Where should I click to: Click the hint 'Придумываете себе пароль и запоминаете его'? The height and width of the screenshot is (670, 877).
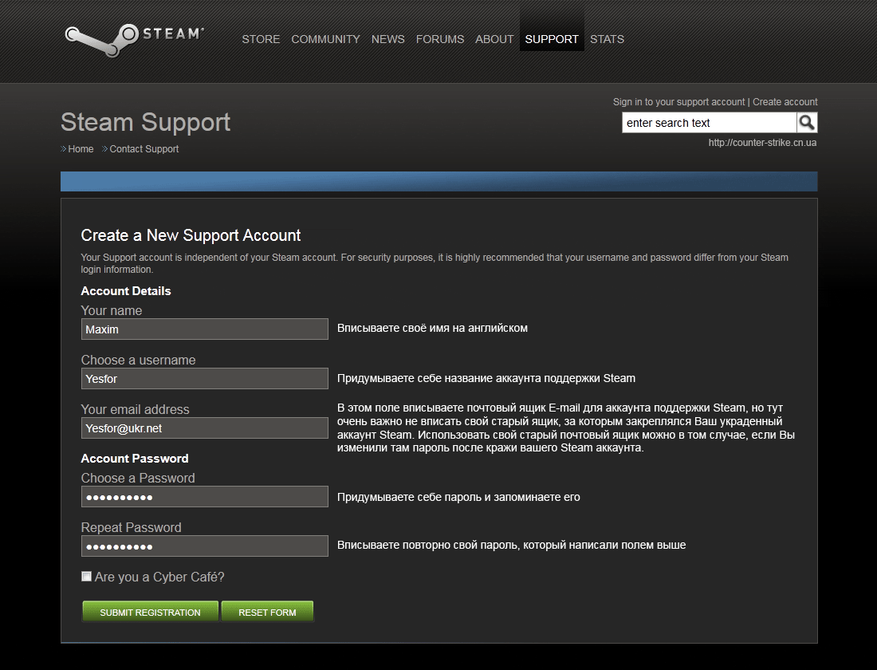458,497
